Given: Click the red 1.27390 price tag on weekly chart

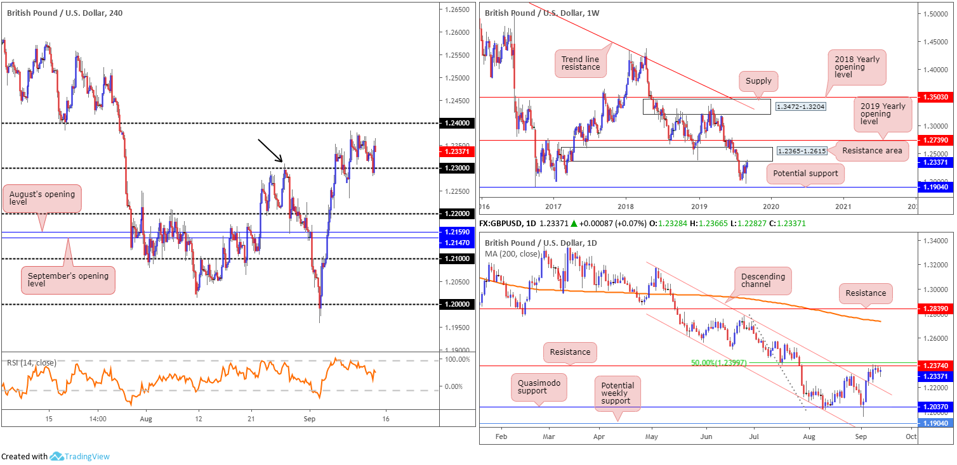Looking at the screenshot, I should 936,140.
